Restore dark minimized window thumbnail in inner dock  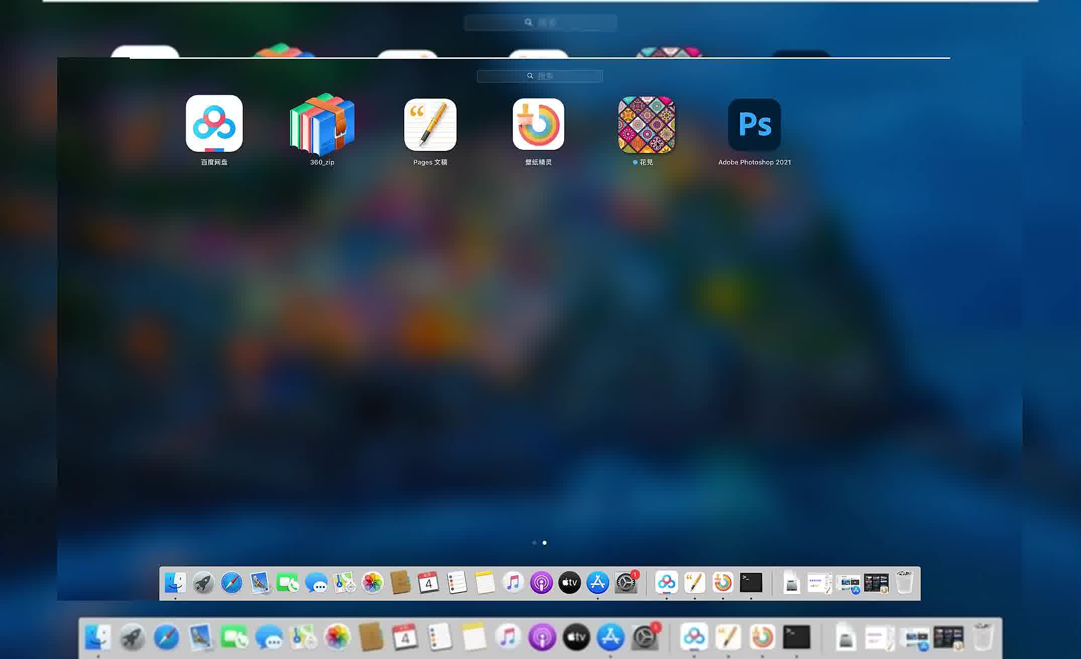pos(876,584)
